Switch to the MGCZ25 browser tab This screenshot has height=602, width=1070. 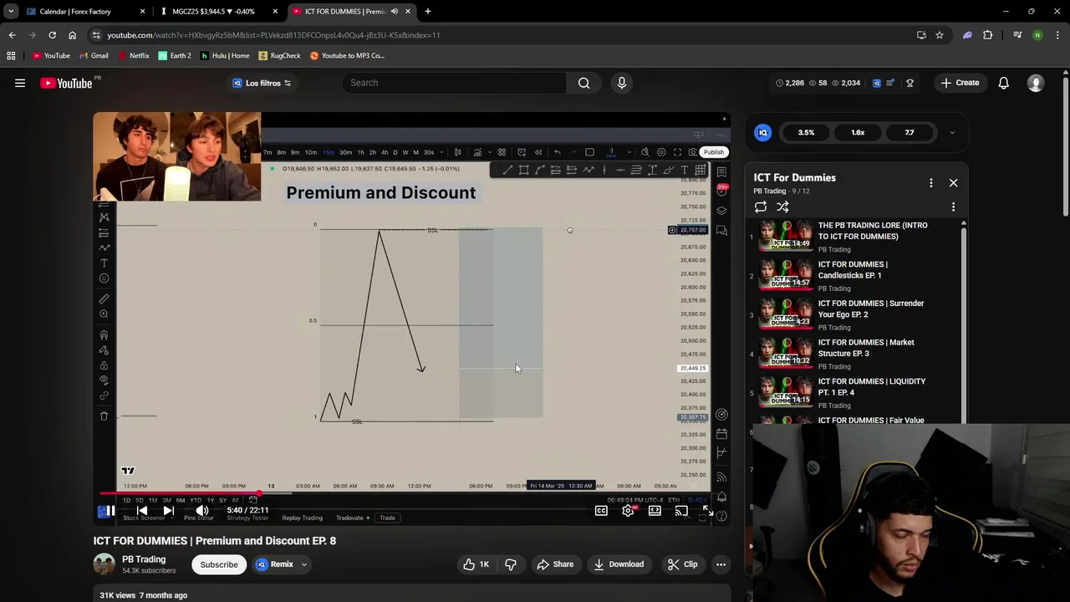pyautogui.click(x=219, y=11)
